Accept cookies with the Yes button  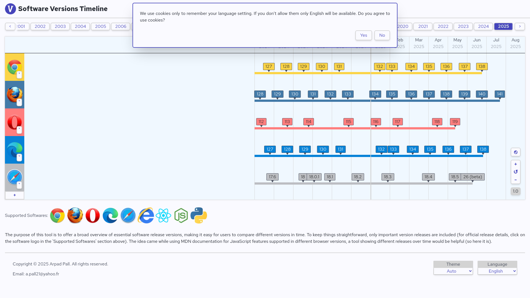364,35
